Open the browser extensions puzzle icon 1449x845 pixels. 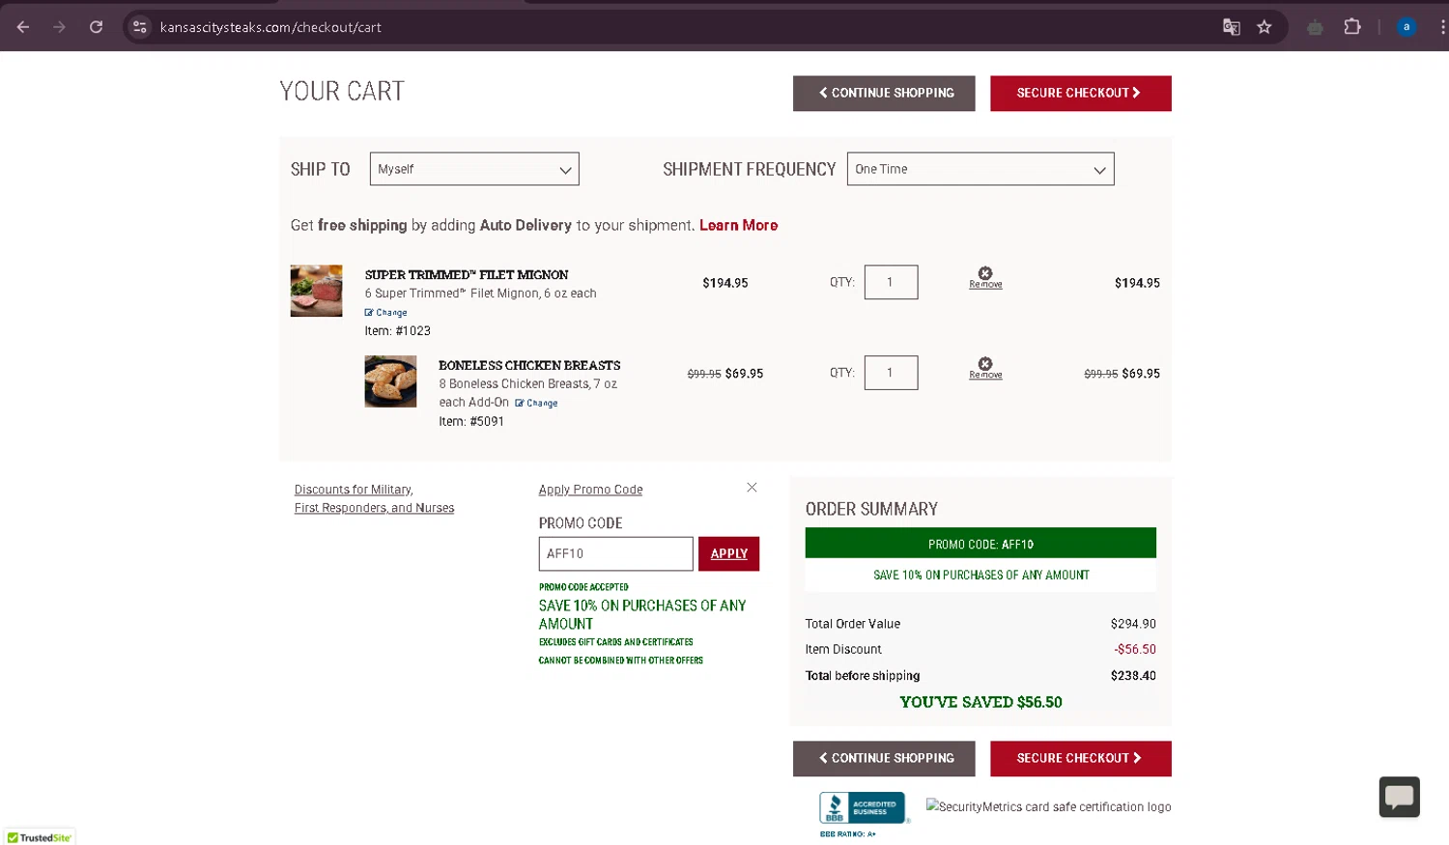click(1352, 27)
